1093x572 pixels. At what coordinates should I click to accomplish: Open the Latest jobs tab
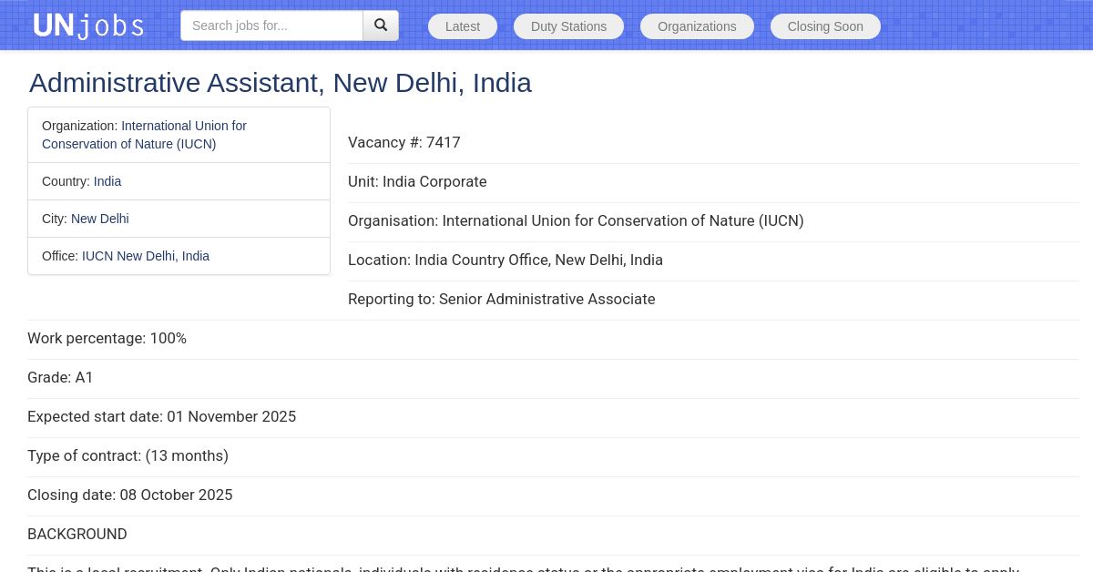(463, 26)
